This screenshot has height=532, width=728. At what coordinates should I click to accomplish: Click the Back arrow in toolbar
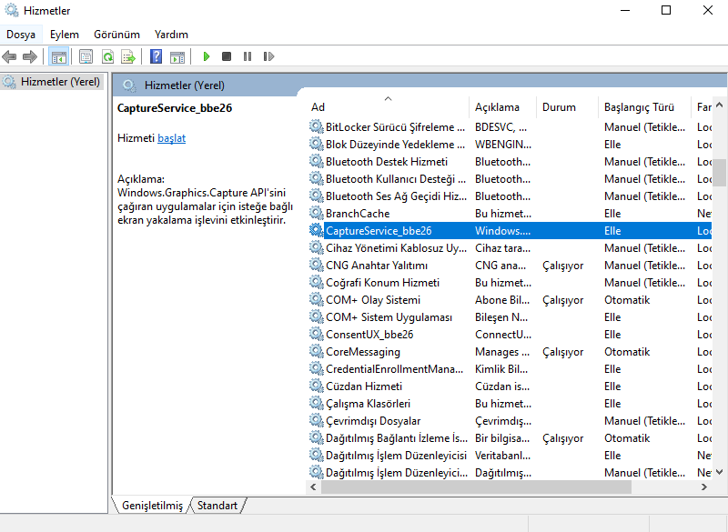click(x=10, y=56)
